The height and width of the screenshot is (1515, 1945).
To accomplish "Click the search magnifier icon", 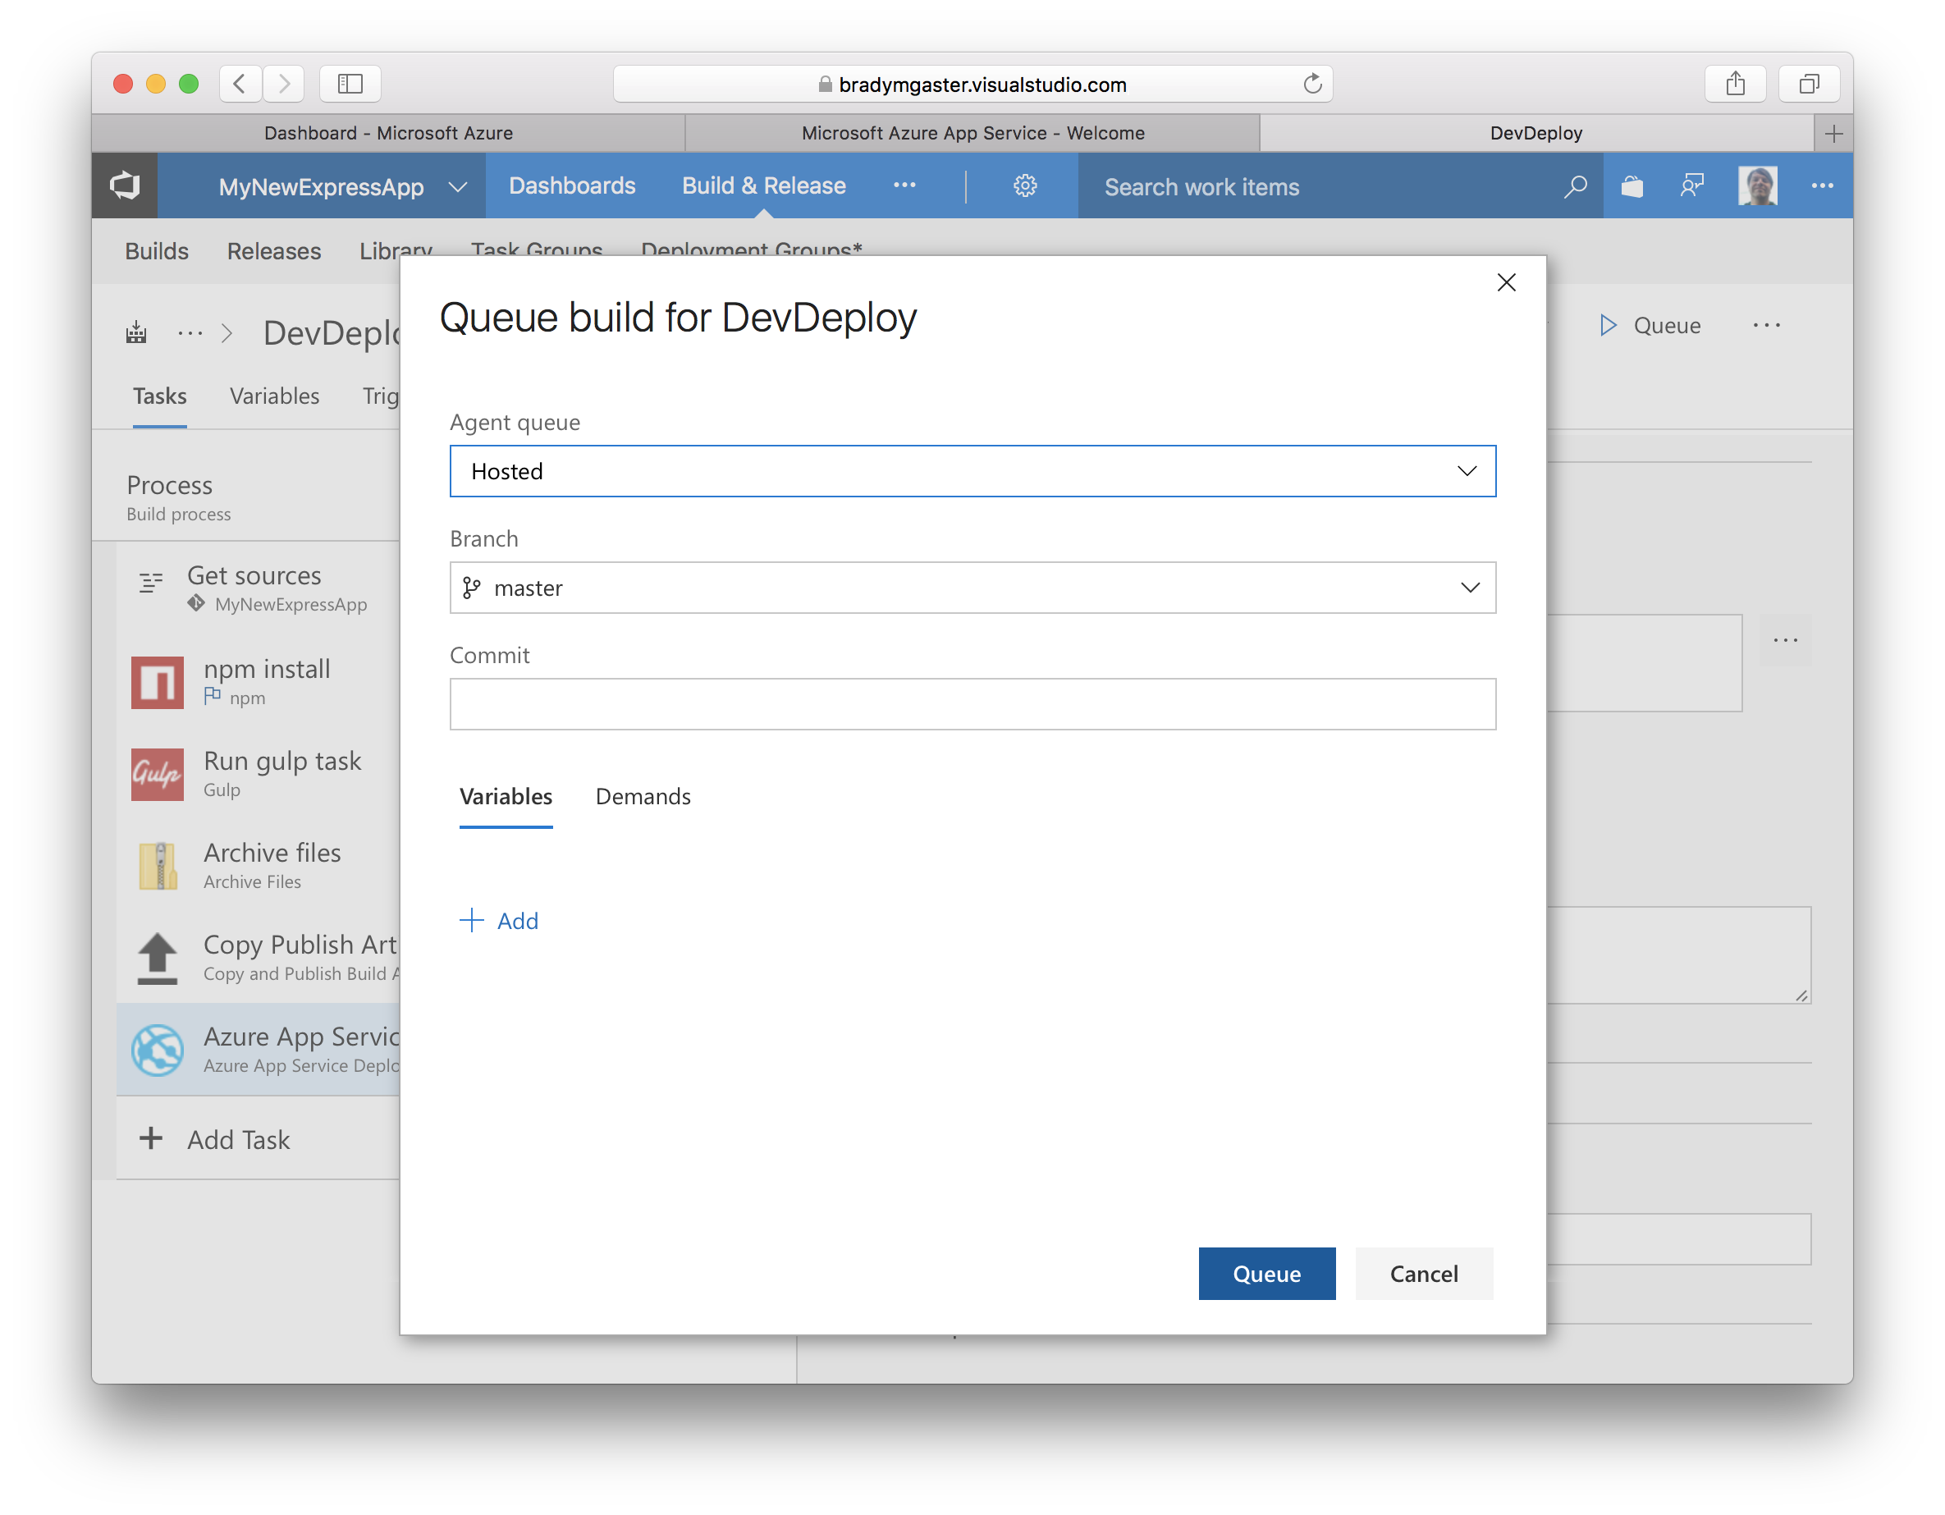I will 1575,186.
